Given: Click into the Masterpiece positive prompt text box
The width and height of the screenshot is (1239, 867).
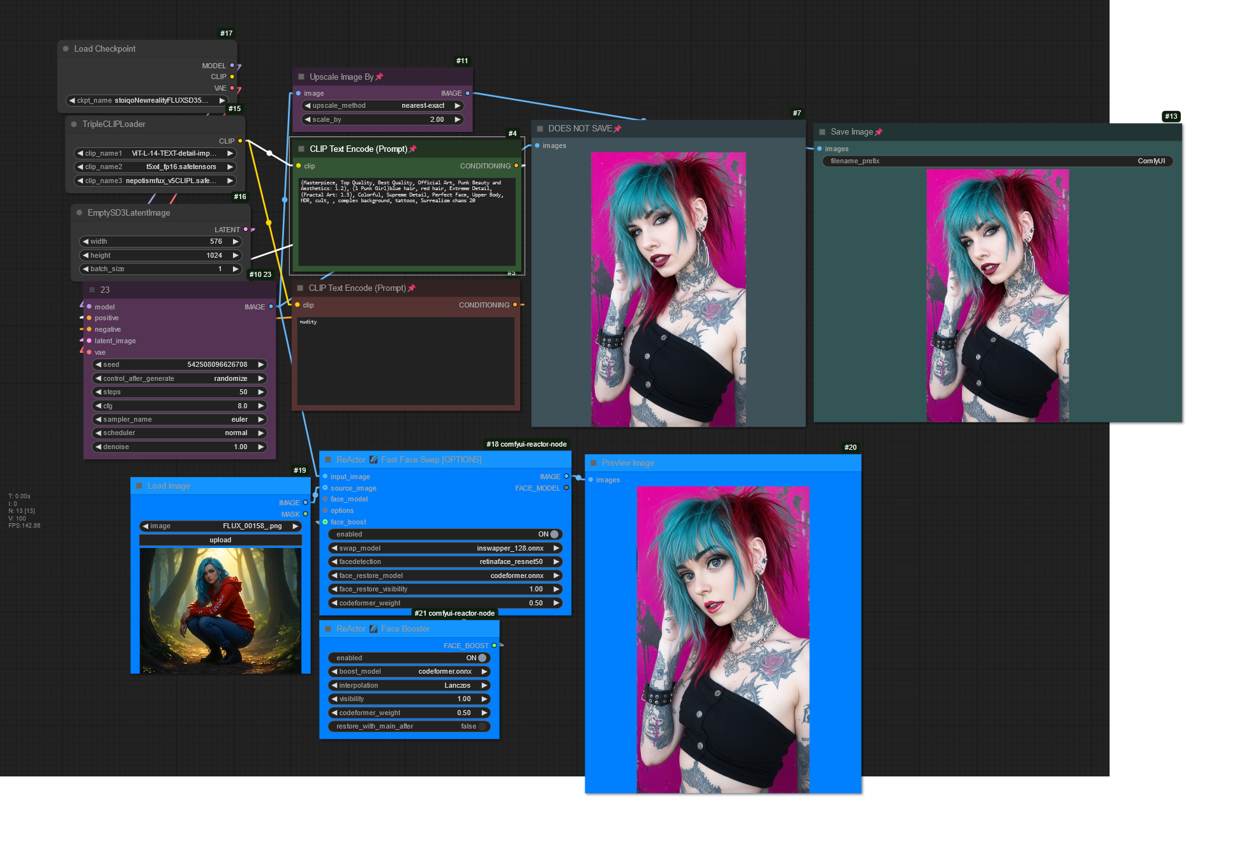Looking at the screenshot, I should point(407,221).
